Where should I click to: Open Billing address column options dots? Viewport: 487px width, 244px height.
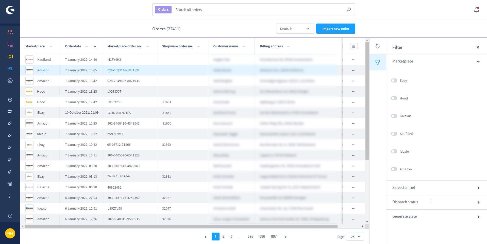289,46
